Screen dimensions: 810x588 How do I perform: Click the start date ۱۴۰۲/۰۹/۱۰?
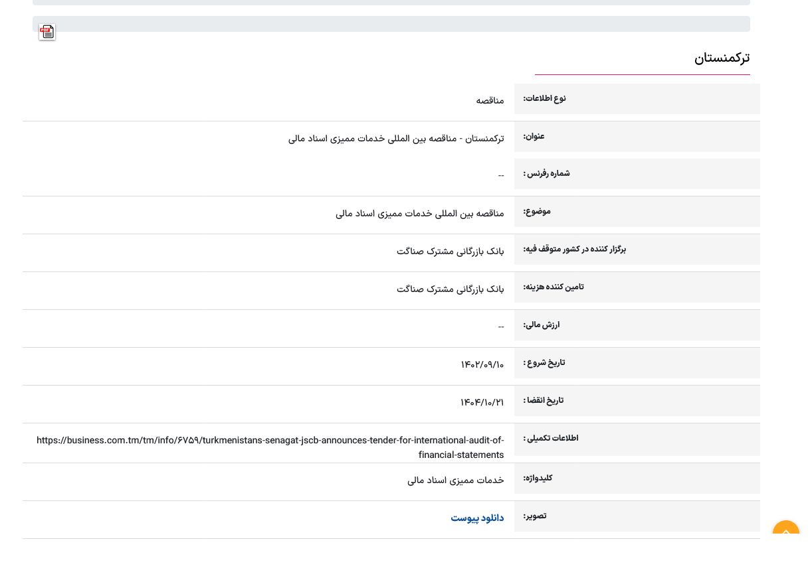click(482, 364)
